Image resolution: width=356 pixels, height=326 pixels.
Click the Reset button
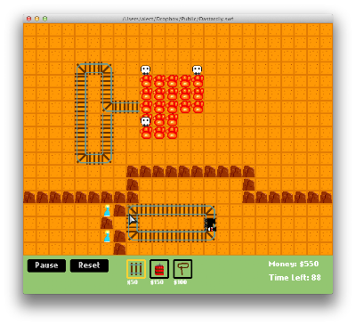click(x=89, y=265)
